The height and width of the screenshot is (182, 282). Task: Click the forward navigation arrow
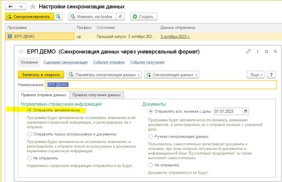[21, 6]
